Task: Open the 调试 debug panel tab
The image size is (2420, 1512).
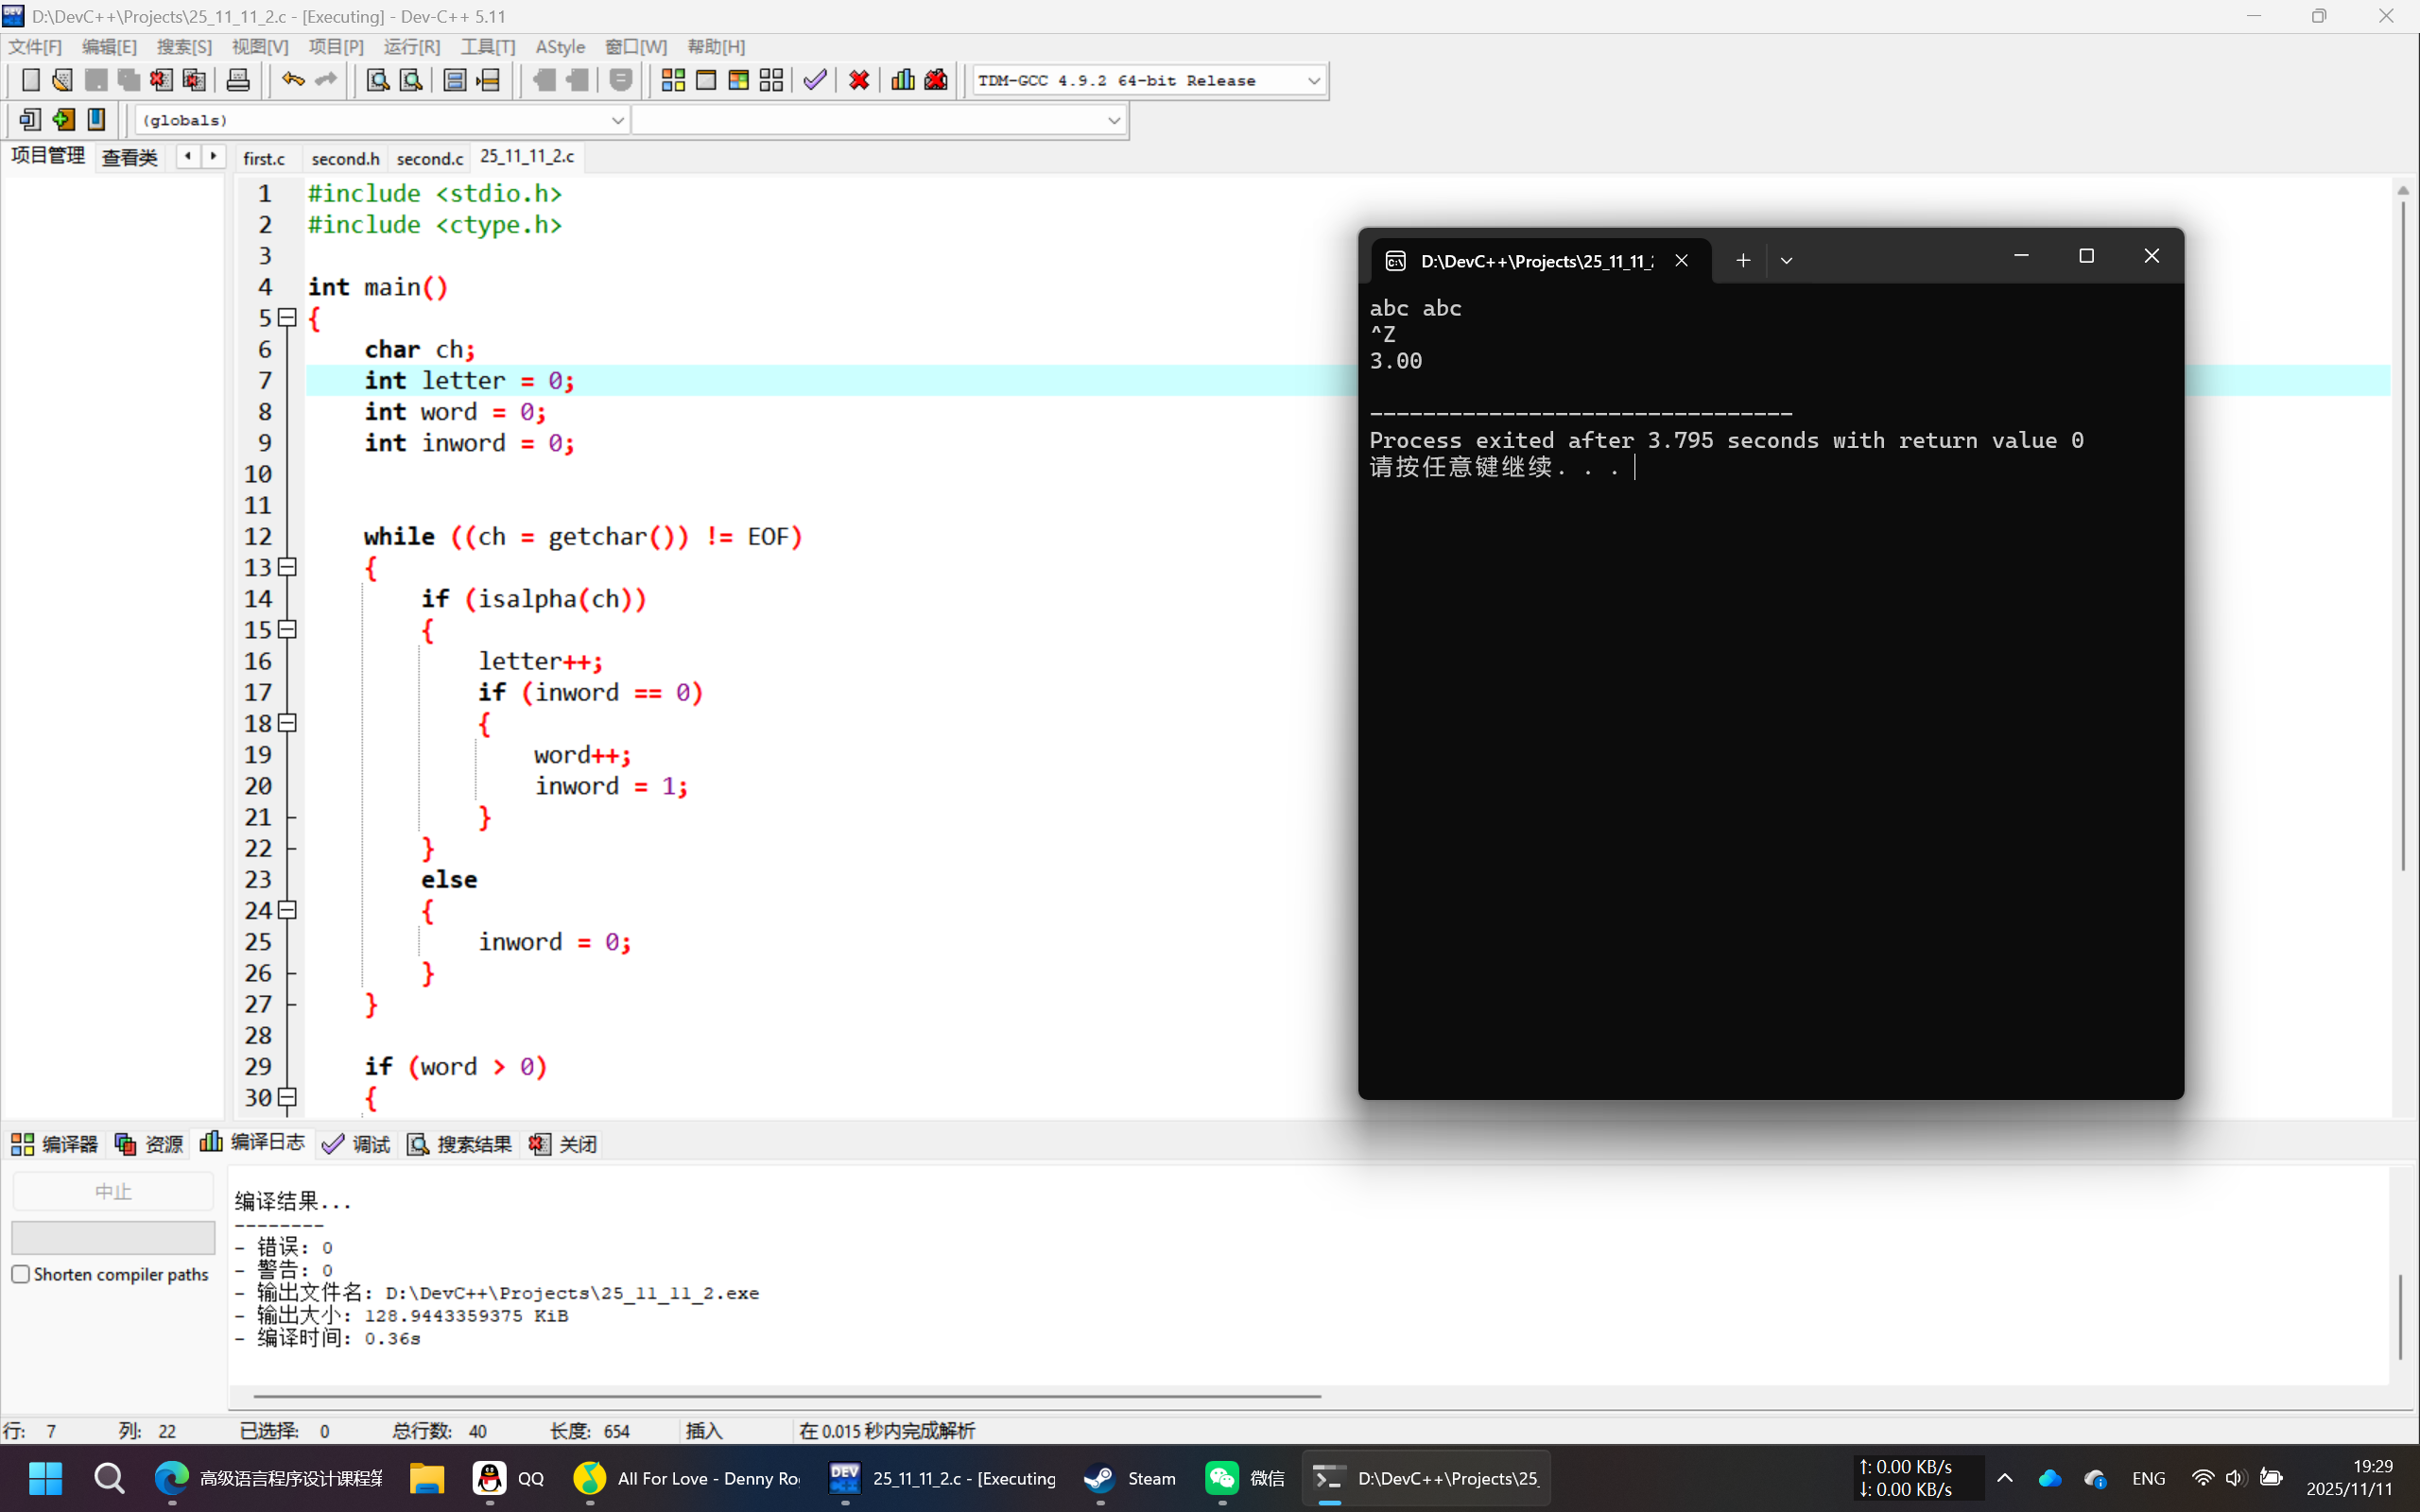Action: click(357, 1144)
